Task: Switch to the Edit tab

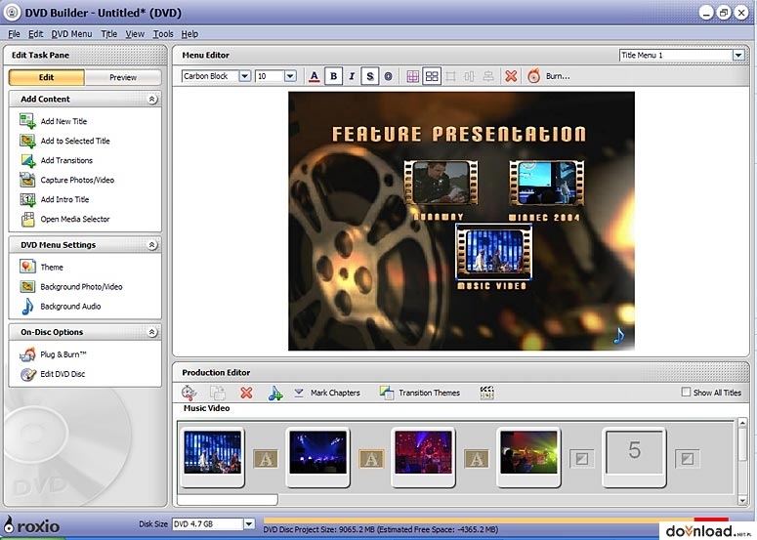Action: pyautogui.click(x=46, y=77)
